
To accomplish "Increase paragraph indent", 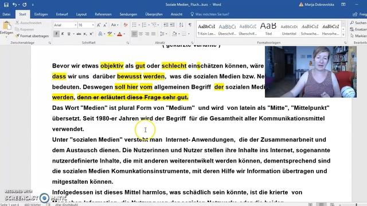I will point(172,25).
